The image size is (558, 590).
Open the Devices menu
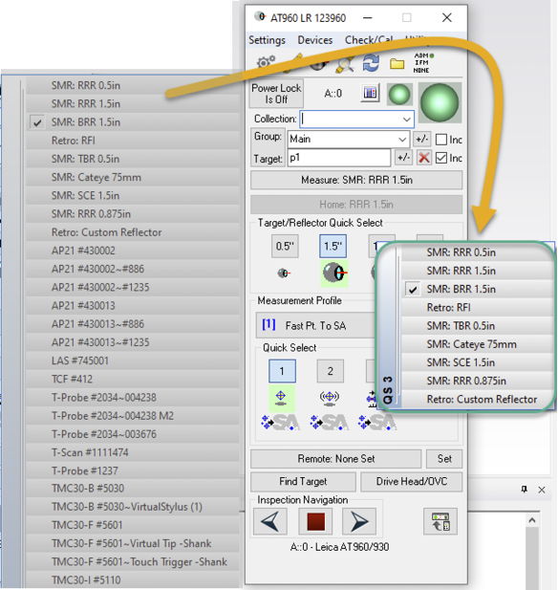(315, 40)
